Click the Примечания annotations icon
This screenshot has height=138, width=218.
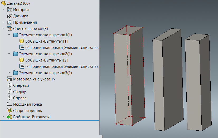tap(9, 22)
